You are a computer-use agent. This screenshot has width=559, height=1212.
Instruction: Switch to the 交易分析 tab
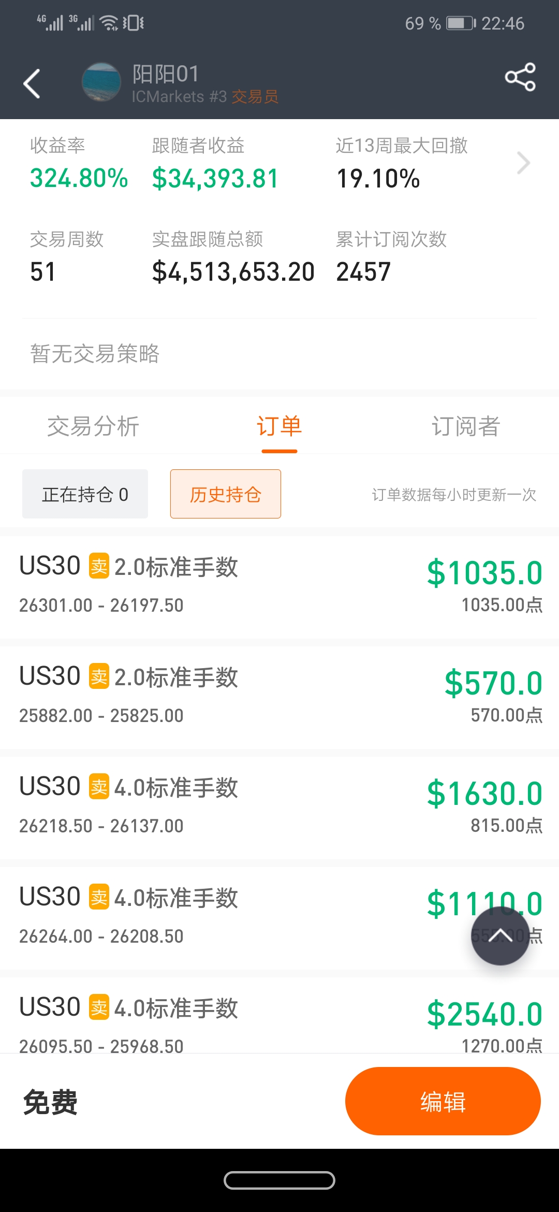[x=93, y=427]
